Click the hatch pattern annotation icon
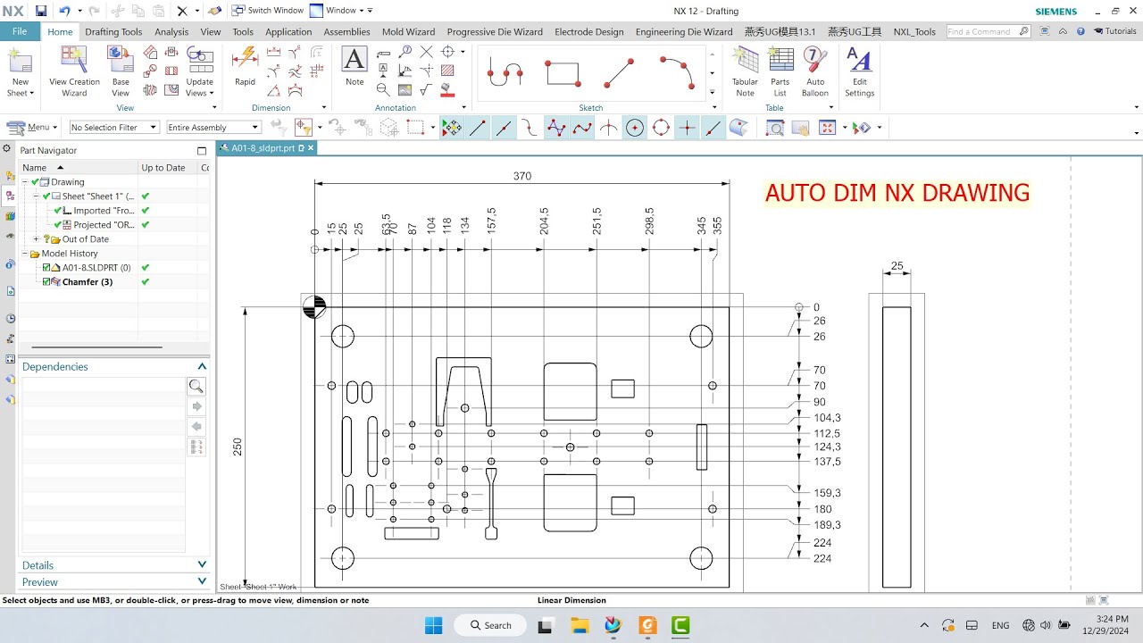Screen dimensions: 1143x643 (x=447, y=70)
